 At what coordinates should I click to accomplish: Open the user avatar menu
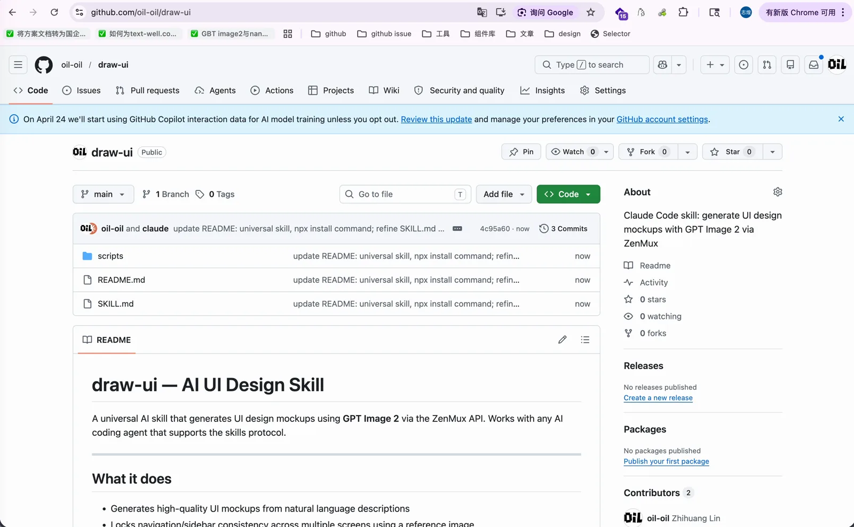click(x=837, y=65)
